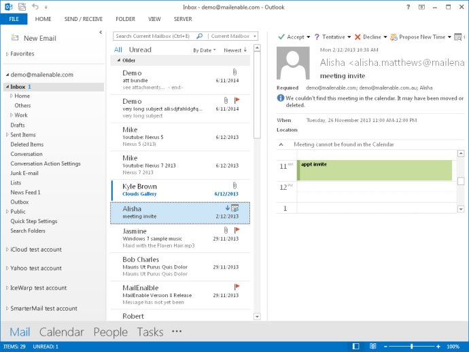469x352 pixels.
Task: Collapse the demo@mailenable.com account tree
Action: pos(7,75)
